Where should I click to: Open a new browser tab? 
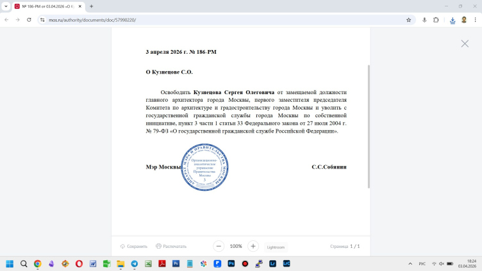tap(91, 6)
